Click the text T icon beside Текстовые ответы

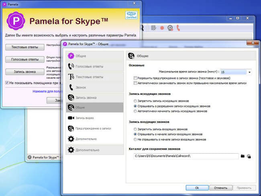tap(71, 77)
